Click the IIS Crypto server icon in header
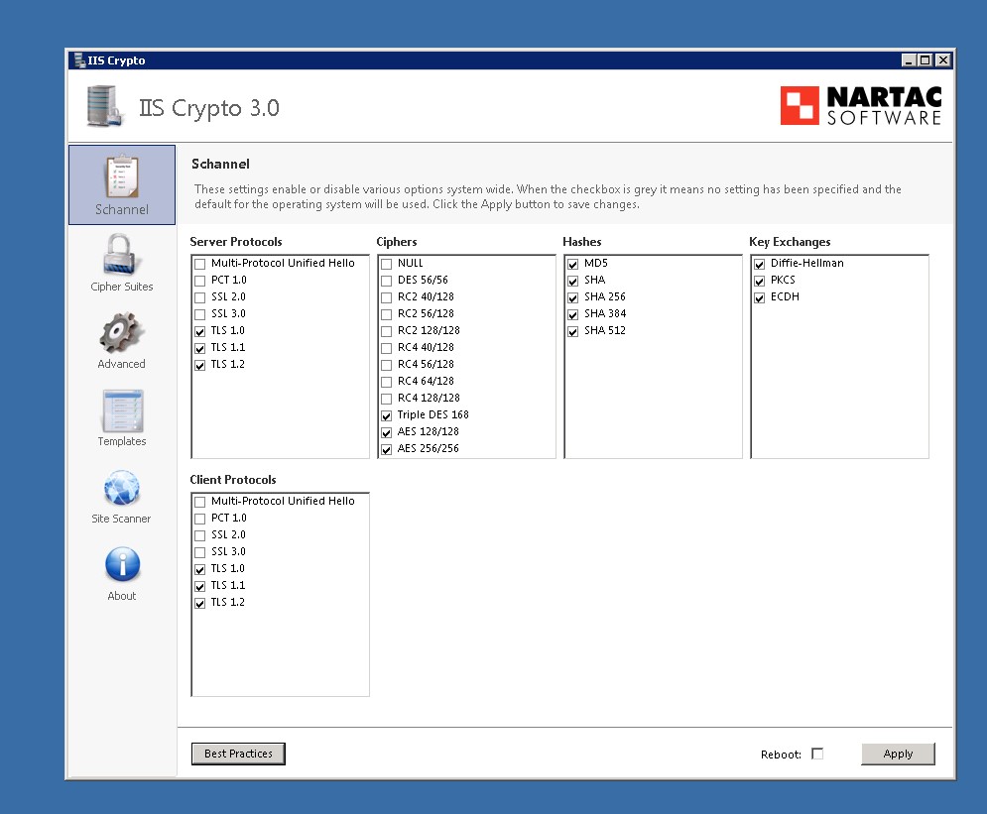 point(105,106)
